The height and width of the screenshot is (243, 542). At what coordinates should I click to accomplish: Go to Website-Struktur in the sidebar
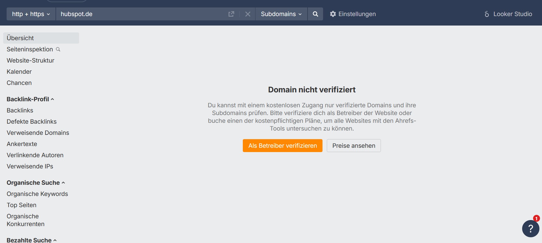click(30, 61)
